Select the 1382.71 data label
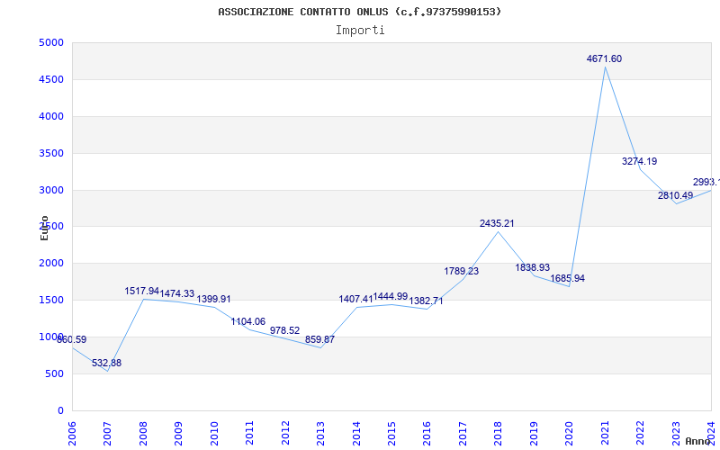720x450 pixels. [x=426, y=301]
